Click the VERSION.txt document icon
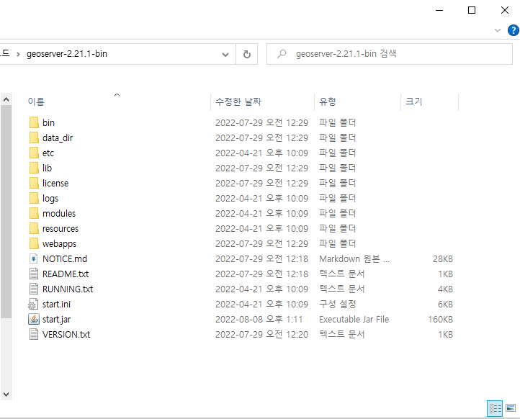This screenshot has width=520, height=419. click(34, 335)
